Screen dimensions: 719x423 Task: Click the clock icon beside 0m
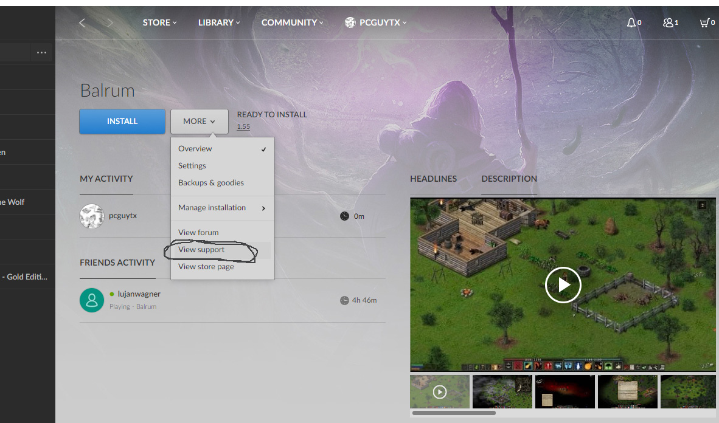tap(344, 216)
